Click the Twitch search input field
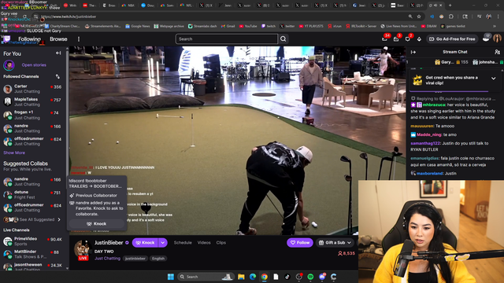504x283 pixels. point(227,39)
